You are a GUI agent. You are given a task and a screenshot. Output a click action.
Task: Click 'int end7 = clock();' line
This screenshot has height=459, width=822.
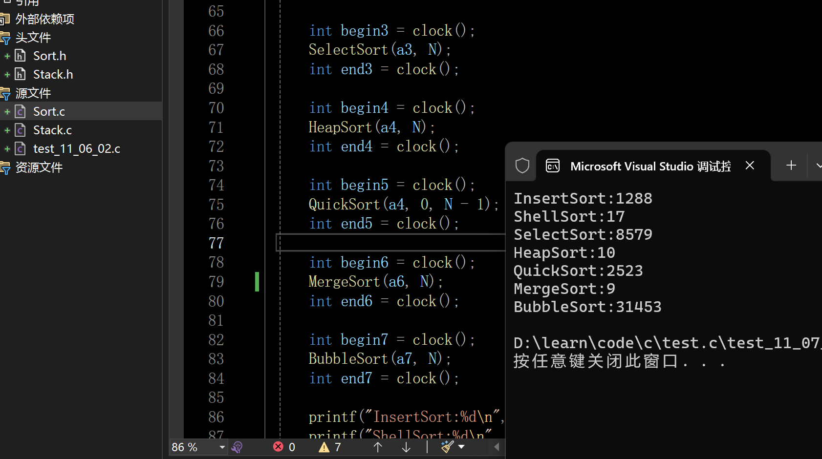click(x=384, y=378)
